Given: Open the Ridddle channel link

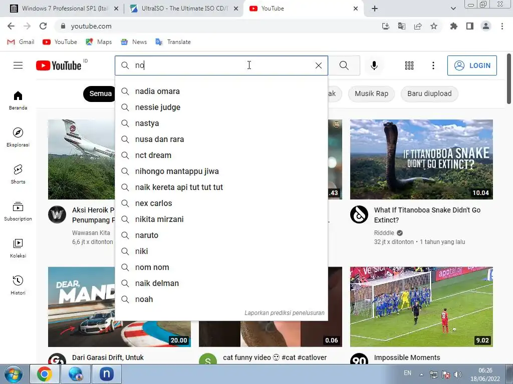Looking at the screenshot, I should click(x=384, y=233).
